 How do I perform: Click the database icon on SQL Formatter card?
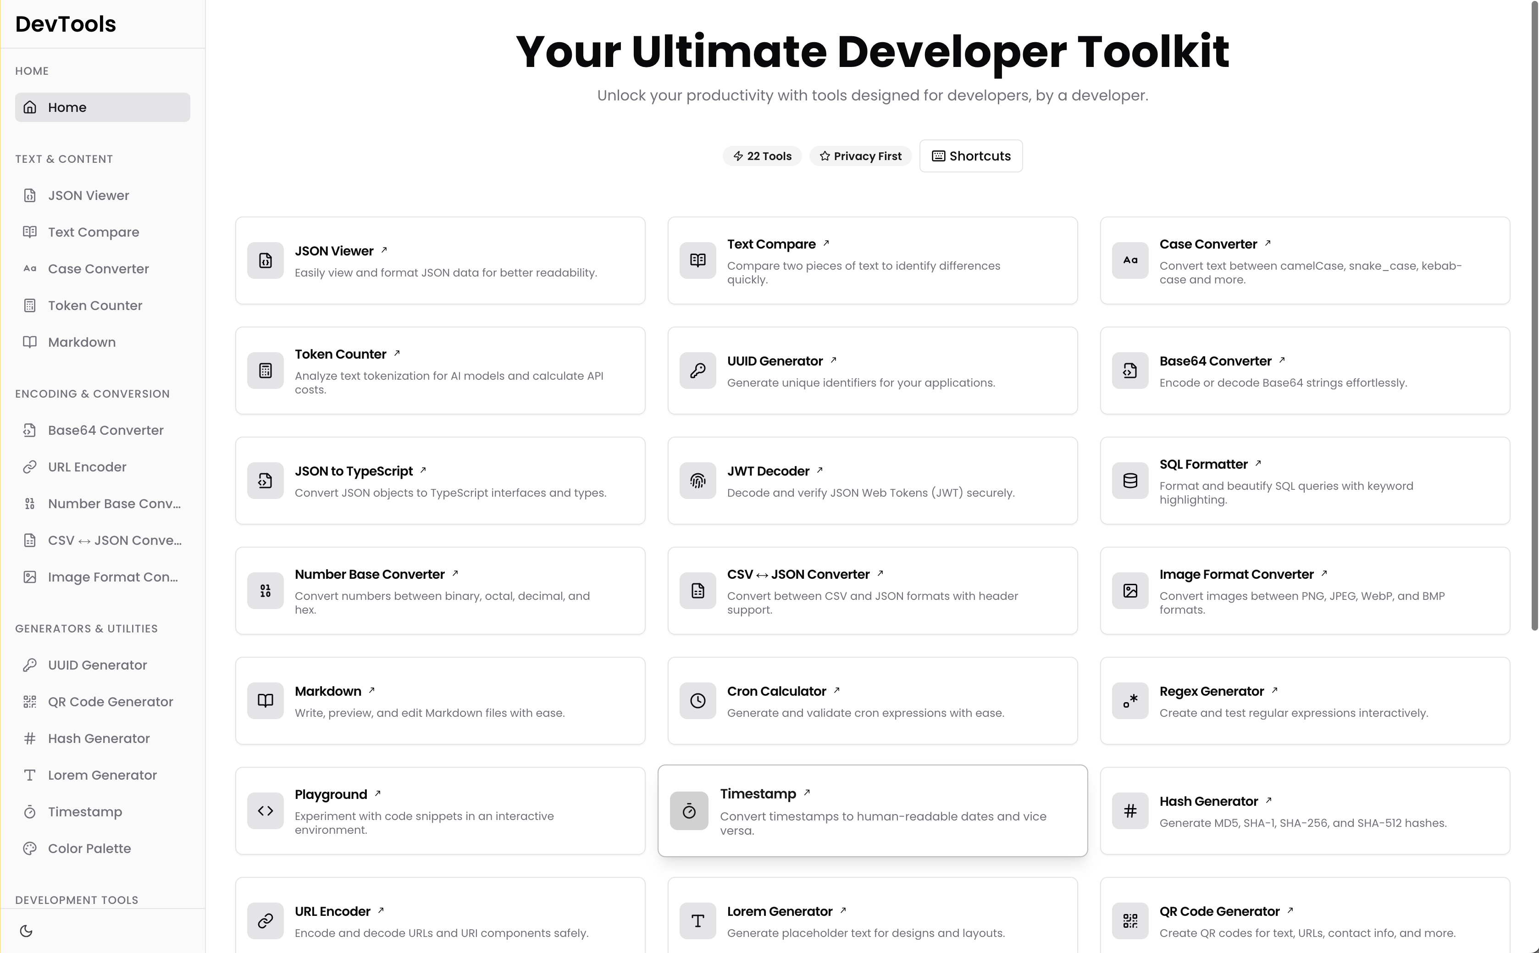click(1130, 481)
